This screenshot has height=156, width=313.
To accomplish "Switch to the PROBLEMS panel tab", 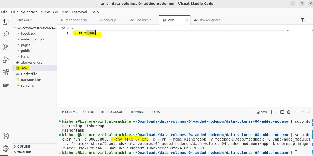I will click(x=69, y=112).
